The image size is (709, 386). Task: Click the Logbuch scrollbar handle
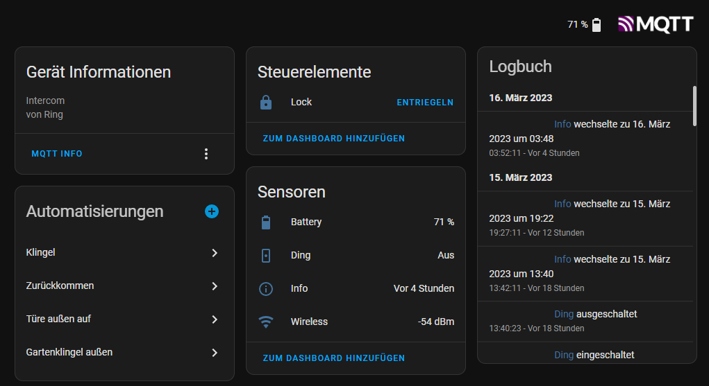tap(694, 106)
